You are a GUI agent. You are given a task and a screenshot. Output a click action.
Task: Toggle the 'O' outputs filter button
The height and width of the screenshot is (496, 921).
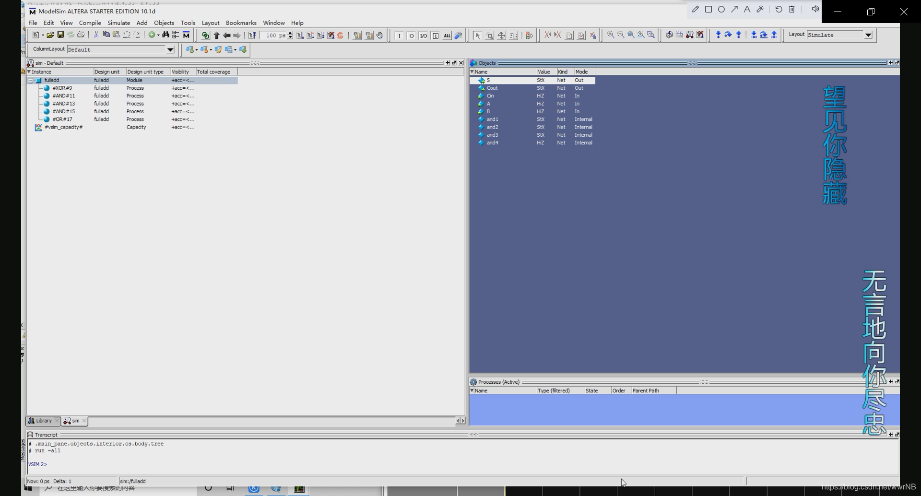click(x=411, y=35)
